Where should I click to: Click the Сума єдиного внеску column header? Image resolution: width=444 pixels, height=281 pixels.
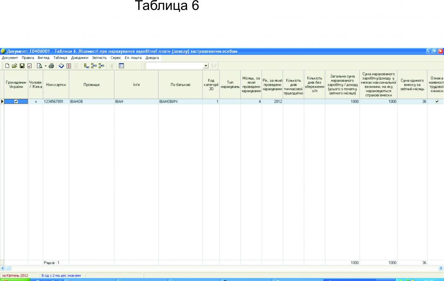412,85
